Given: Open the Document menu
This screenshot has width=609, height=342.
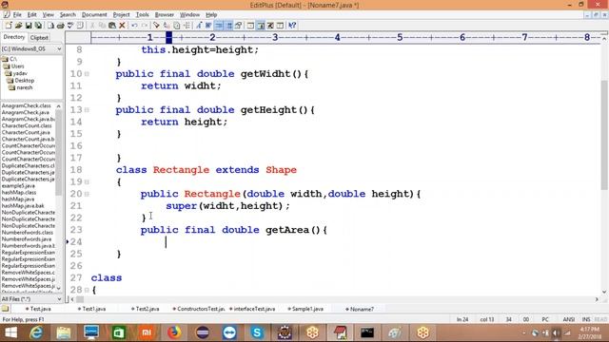Looking at the screenshot, I should click(x=94, y=15).
